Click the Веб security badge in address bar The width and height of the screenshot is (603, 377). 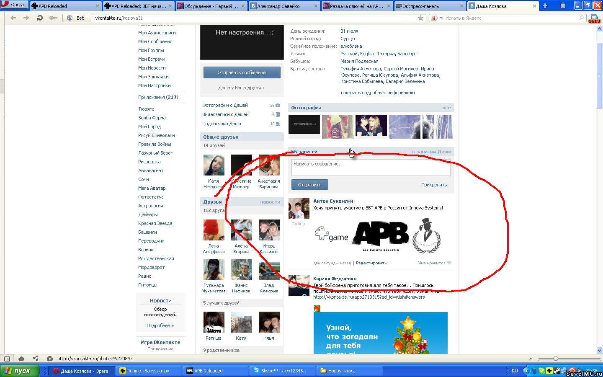[76, 18]
